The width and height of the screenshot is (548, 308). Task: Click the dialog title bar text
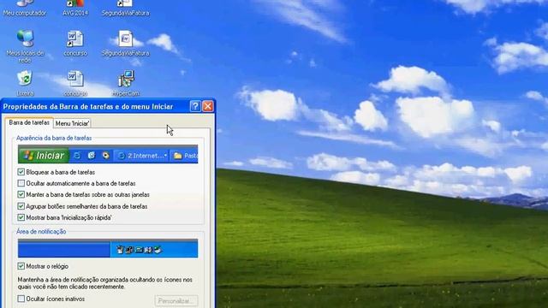point(88,106)
